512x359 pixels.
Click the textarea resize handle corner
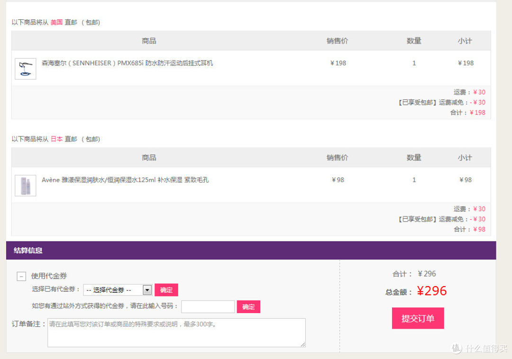coord(303,344)
